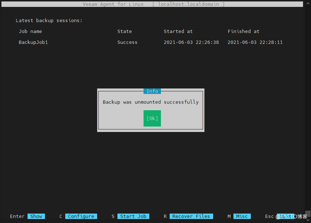The height and width of the screenshot is (223, 311).
Task: Click finish time 2021-06-03 22:28:11
Action: 255,42
